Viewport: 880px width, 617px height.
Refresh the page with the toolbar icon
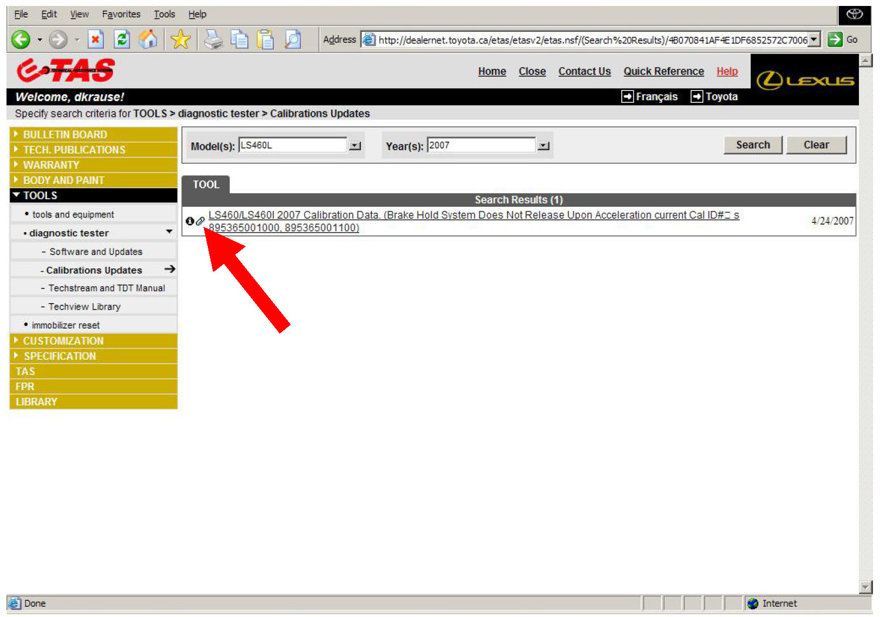tap(122, 40)
